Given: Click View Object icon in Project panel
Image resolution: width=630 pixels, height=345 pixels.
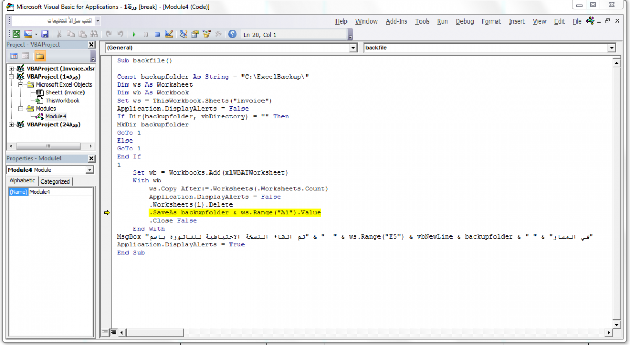Looking at the screenshot, I should (26, 56).
